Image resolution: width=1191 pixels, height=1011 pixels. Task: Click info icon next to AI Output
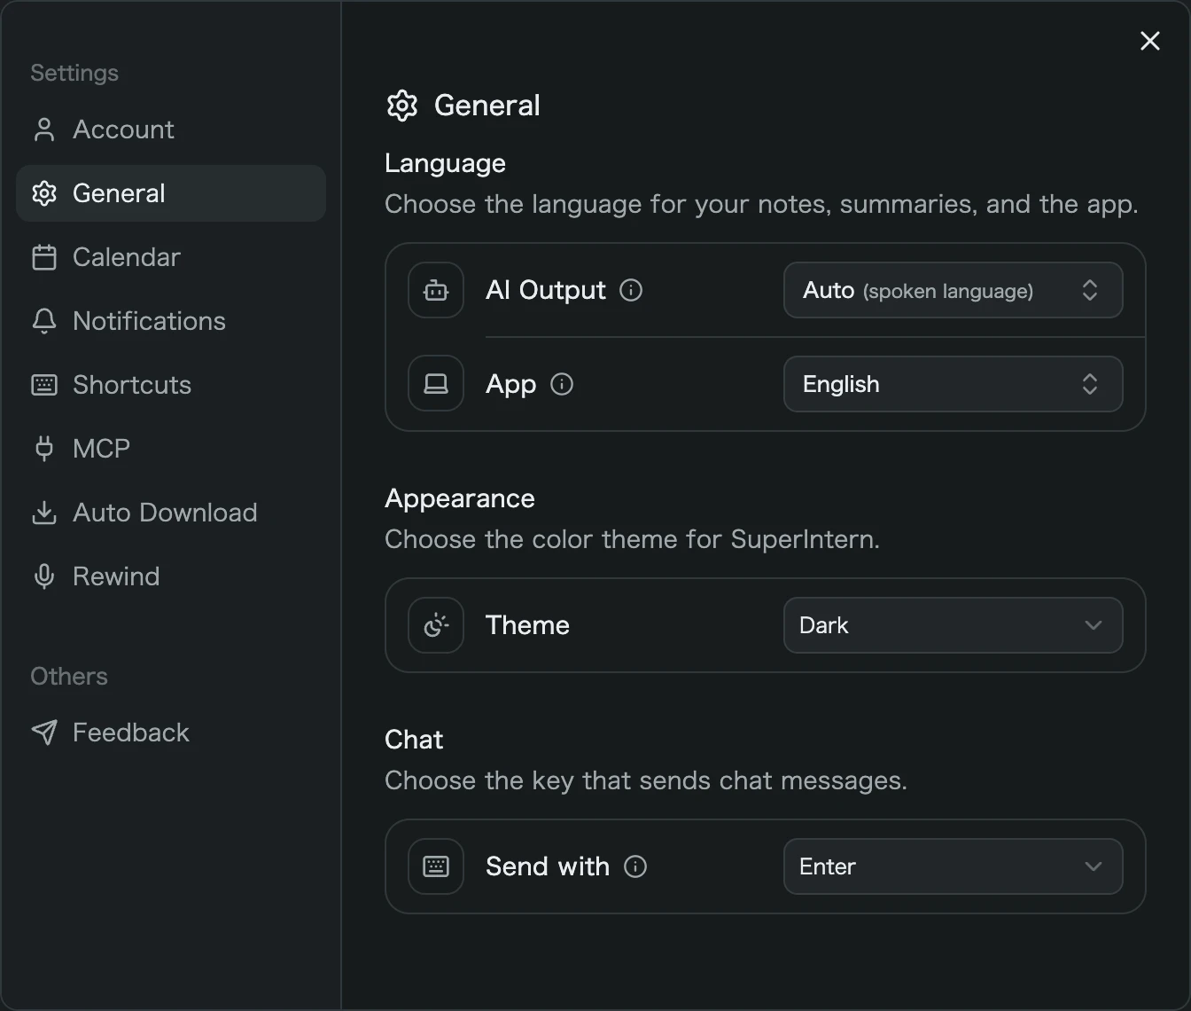[x=631, y=290]
